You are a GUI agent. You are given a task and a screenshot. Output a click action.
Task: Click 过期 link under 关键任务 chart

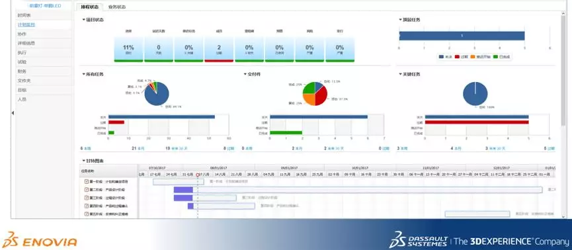point(552,149)
